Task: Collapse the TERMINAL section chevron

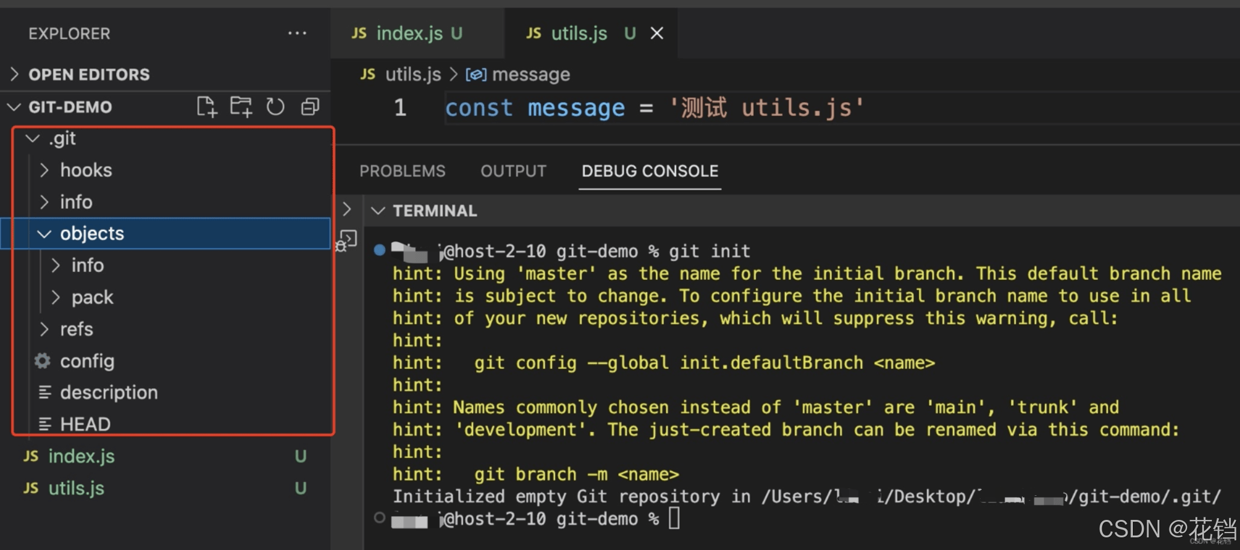Action: [378, 211]
